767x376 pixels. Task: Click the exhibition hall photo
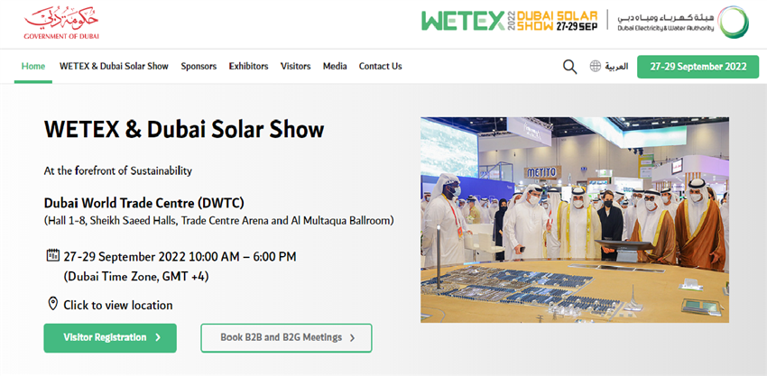pyautogui.click(x=575, y=219)
